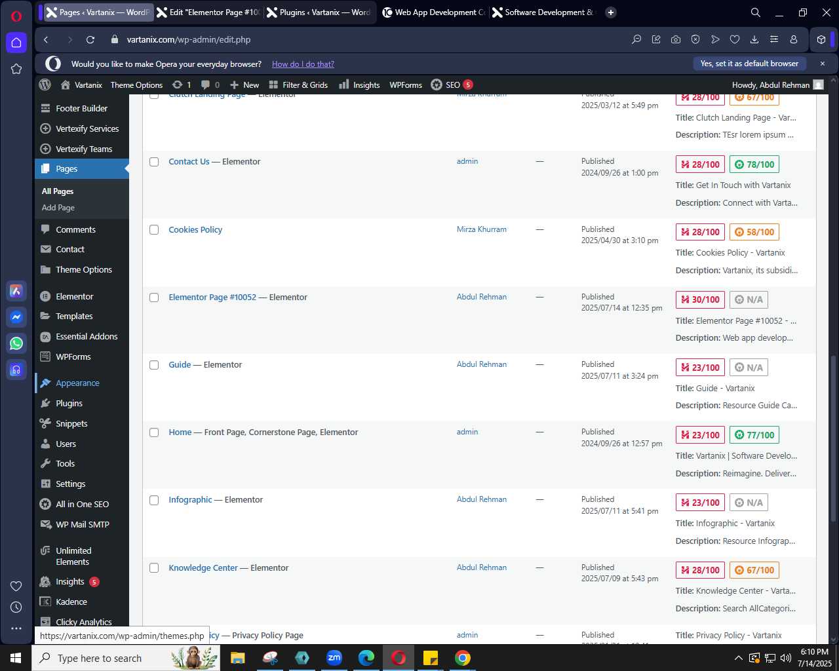
Task: Switch to the Edit Elementor Page #10052 tab
Action: [x=208, y=12]
